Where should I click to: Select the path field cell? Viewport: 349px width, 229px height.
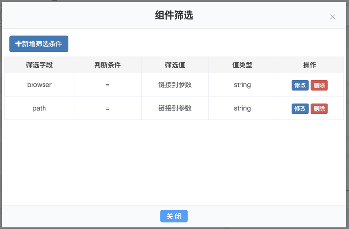(39, 108)
